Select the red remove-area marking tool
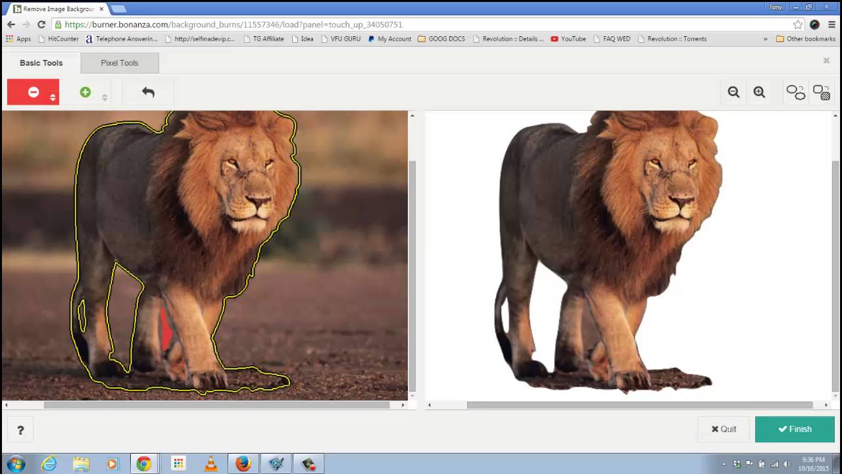842x474 pixels. pos(33,92)
